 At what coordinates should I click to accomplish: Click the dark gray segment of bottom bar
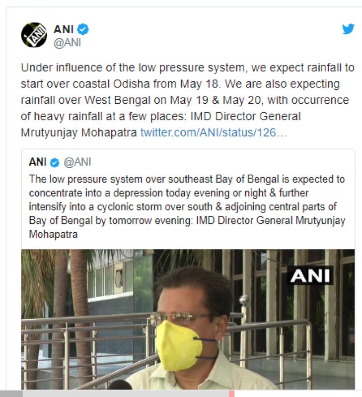coord(11,394)
